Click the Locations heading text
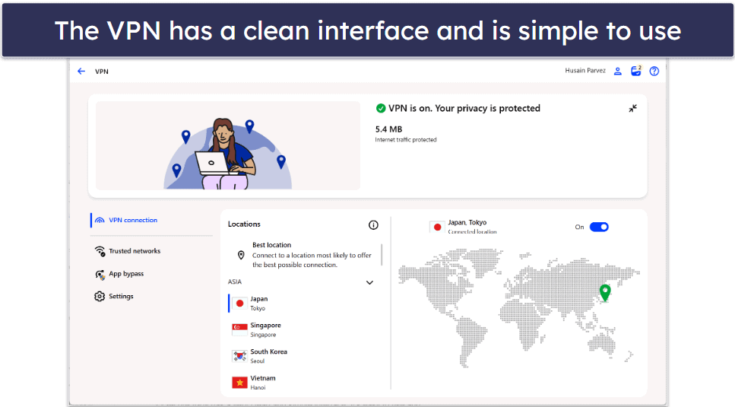This screenshot has height=407, width=735. 244,224
